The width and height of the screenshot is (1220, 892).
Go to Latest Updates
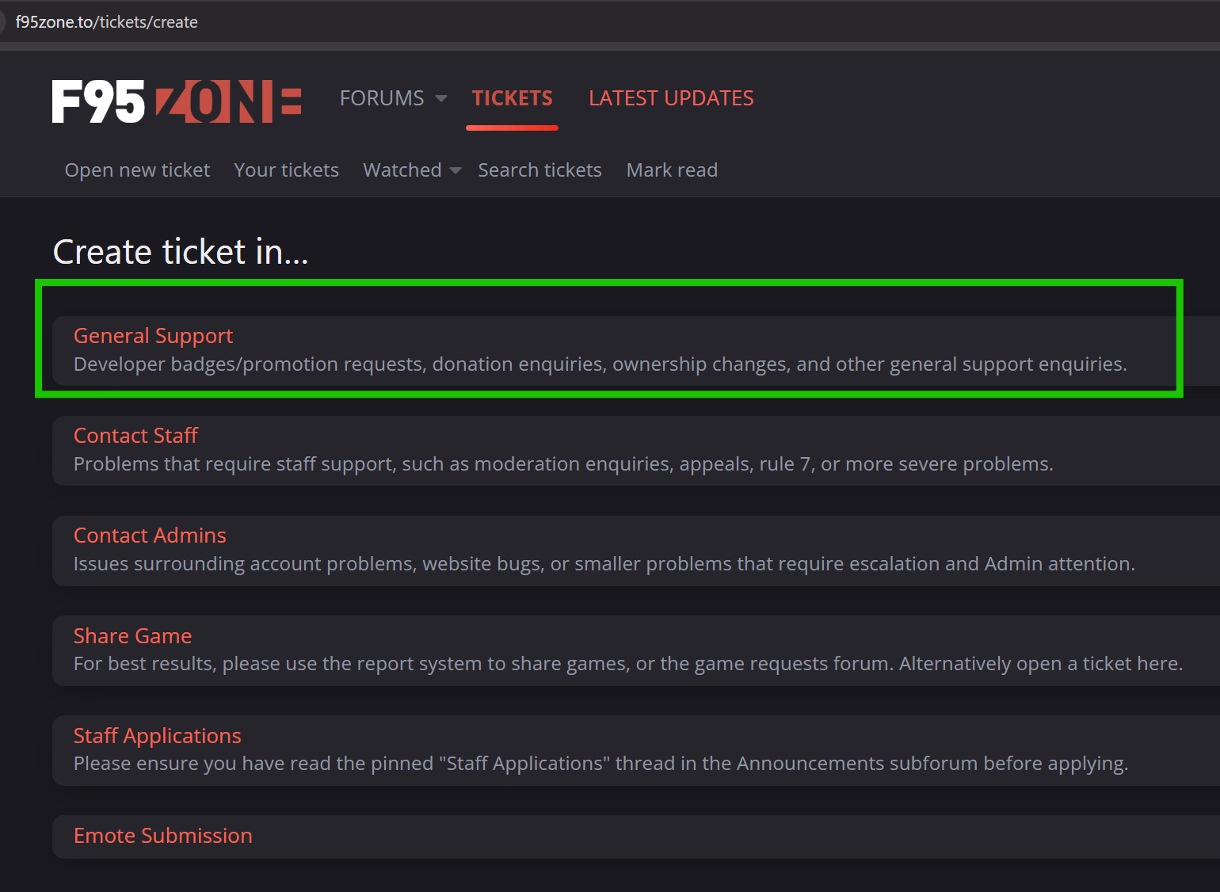tap(671, 98)
